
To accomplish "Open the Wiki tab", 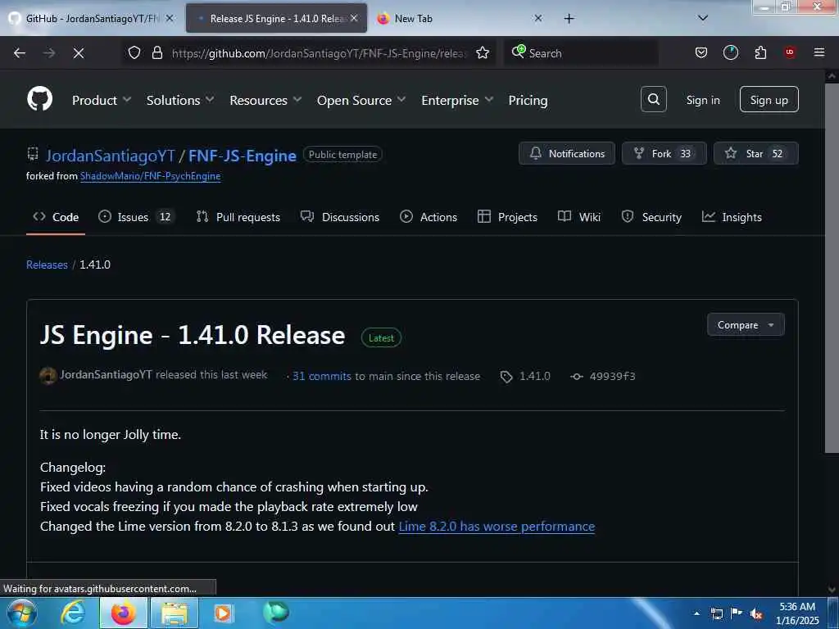I will (579, 217).
